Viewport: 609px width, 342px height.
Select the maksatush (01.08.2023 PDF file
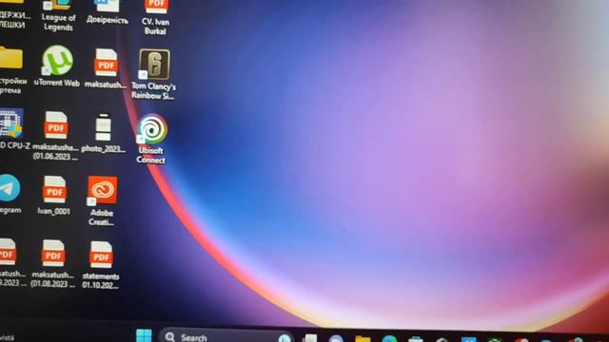pos(53,263)
